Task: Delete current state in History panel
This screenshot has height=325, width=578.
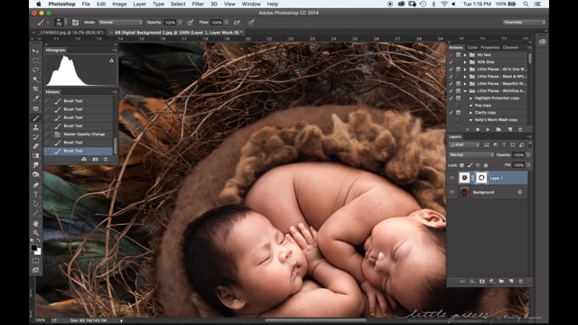Action: [106, 160]
